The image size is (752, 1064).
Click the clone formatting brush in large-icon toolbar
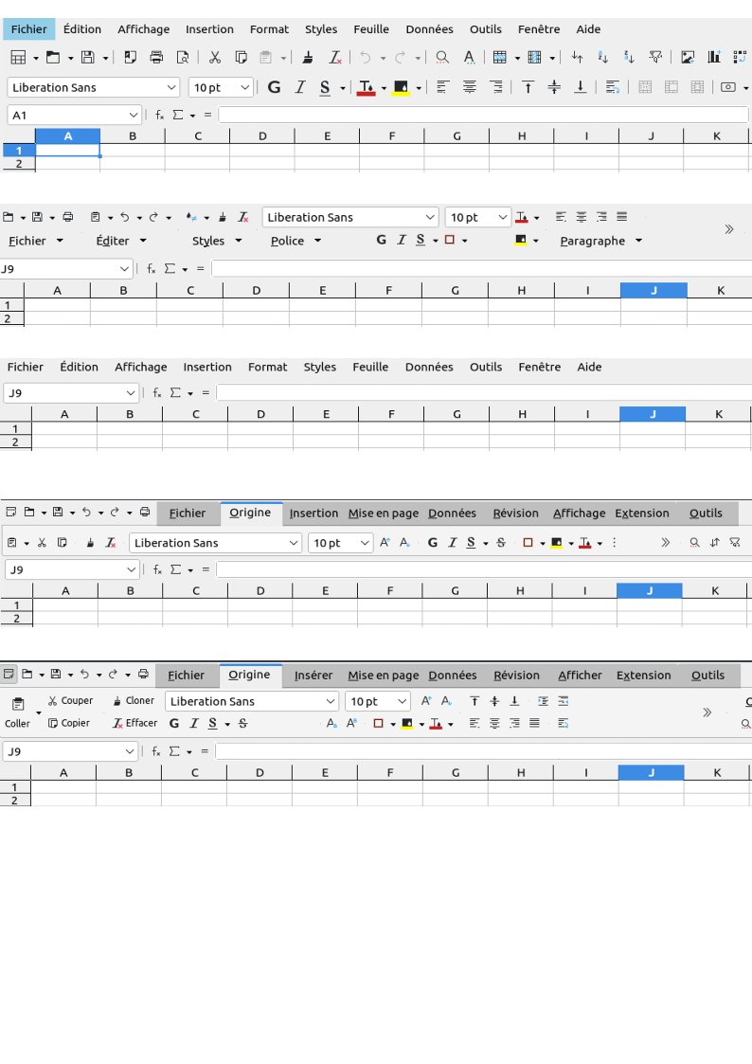tap(308, 58)
